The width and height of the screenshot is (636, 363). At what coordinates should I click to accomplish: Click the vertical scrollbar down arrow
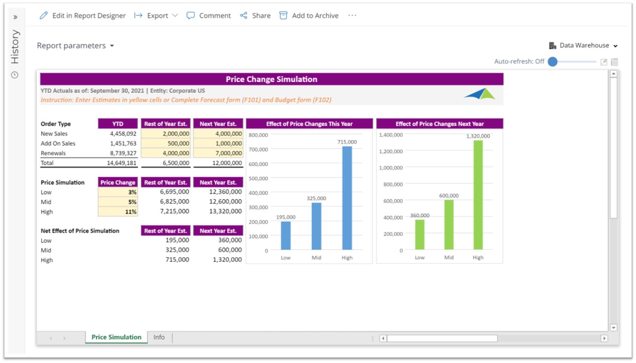coord(613,328)
